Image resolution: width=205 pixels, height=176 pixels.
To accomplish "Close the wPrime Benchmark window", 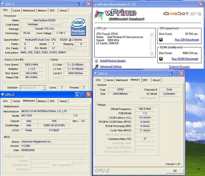I will pyautogui.click(x=201, y=4).
